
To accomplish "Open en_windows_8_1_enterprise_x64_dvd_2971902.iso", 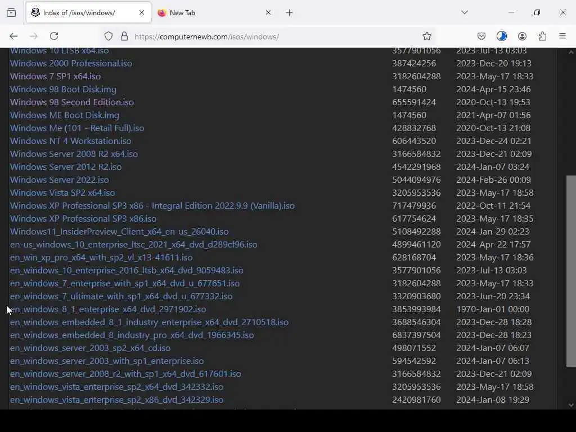I will click(x=107, y=309).
